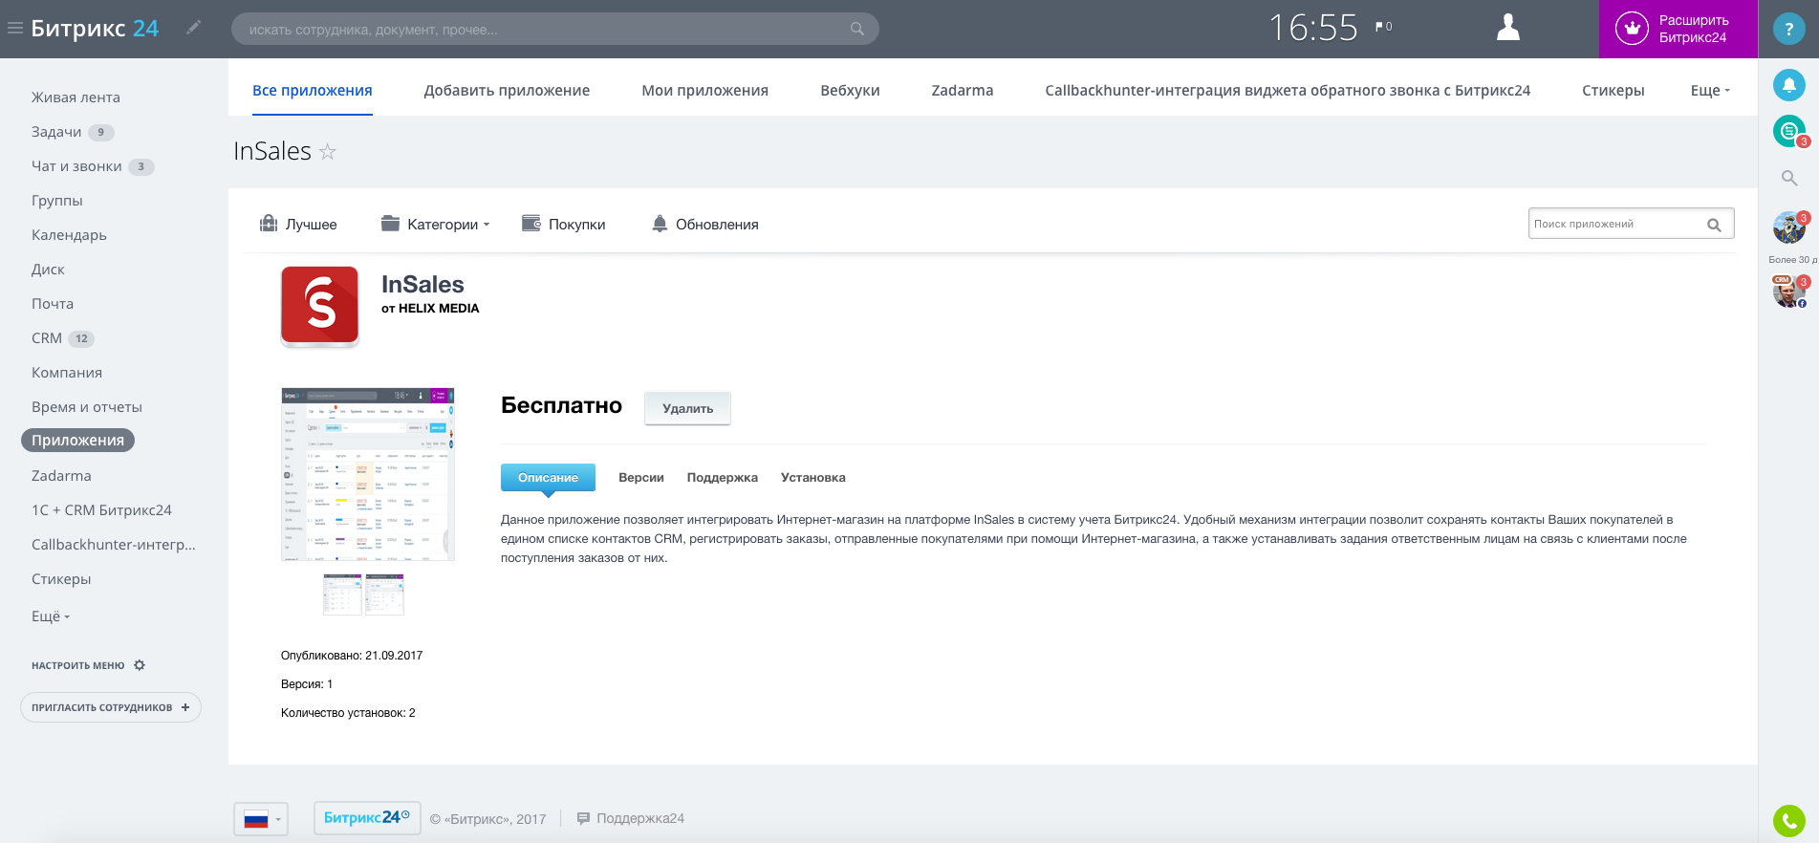Click Пригласить сотрудников button
Image resolution: width=1819 pixels, height=843 pixels.
pyautogui.click(x=111, y=707)
